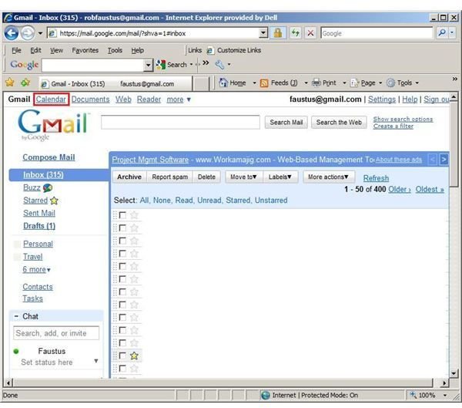This screenshot has width=462, height=408.
Task: Click Compose Mail
Action: tap(49, 157)
